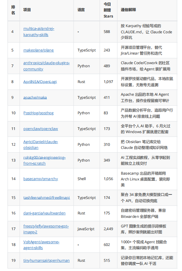Click the tashfeenahmed/freellmapi link
The width and height of the screenshot is (182, 271).
(47, 198)
